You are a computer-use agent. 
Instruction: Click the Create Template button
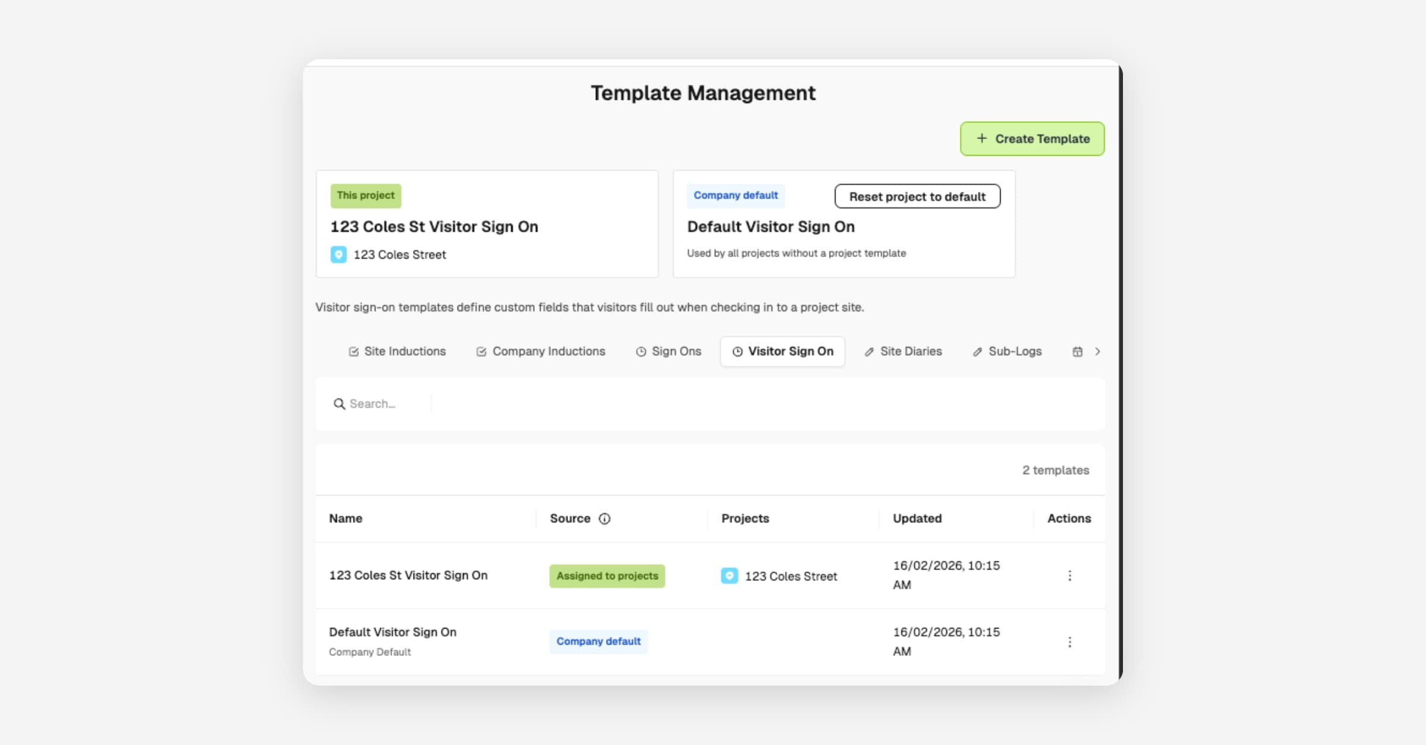pos(1032,138)
